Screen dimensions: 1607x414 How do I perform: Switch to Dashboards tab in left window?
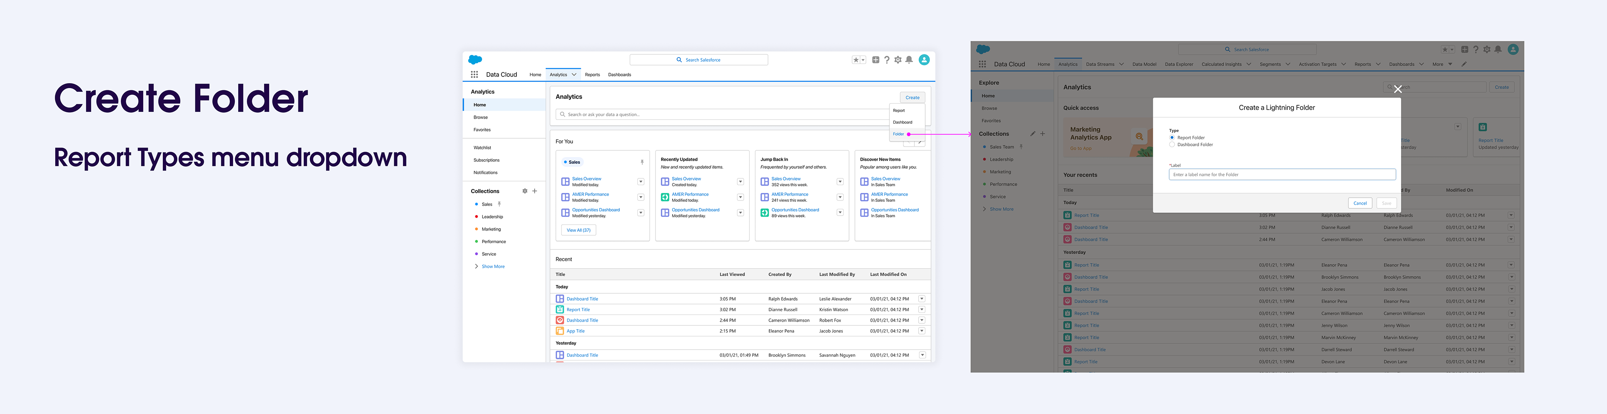pos(619,75)
